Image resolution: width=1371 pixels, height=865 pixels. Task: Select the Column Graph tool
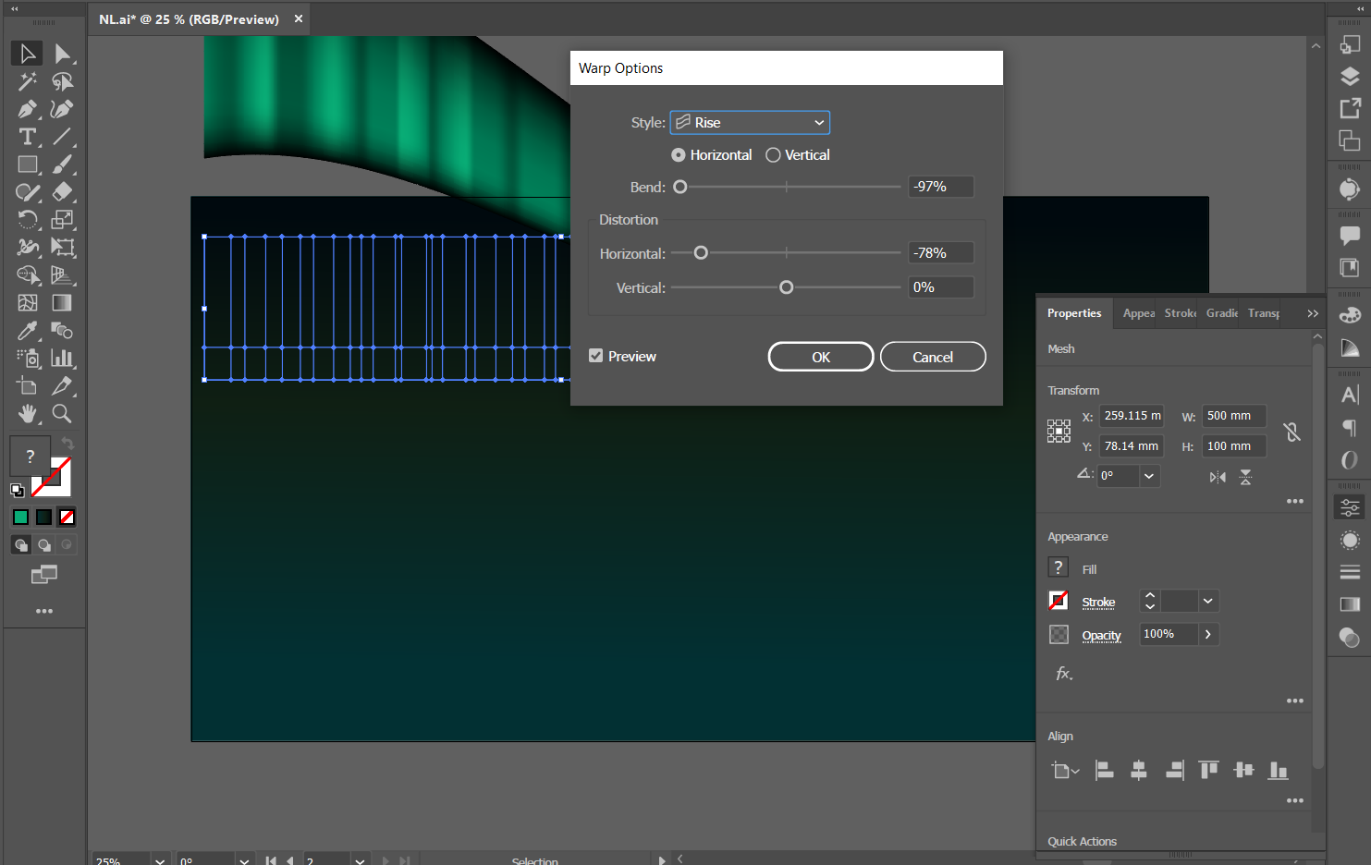pos(62,359)
